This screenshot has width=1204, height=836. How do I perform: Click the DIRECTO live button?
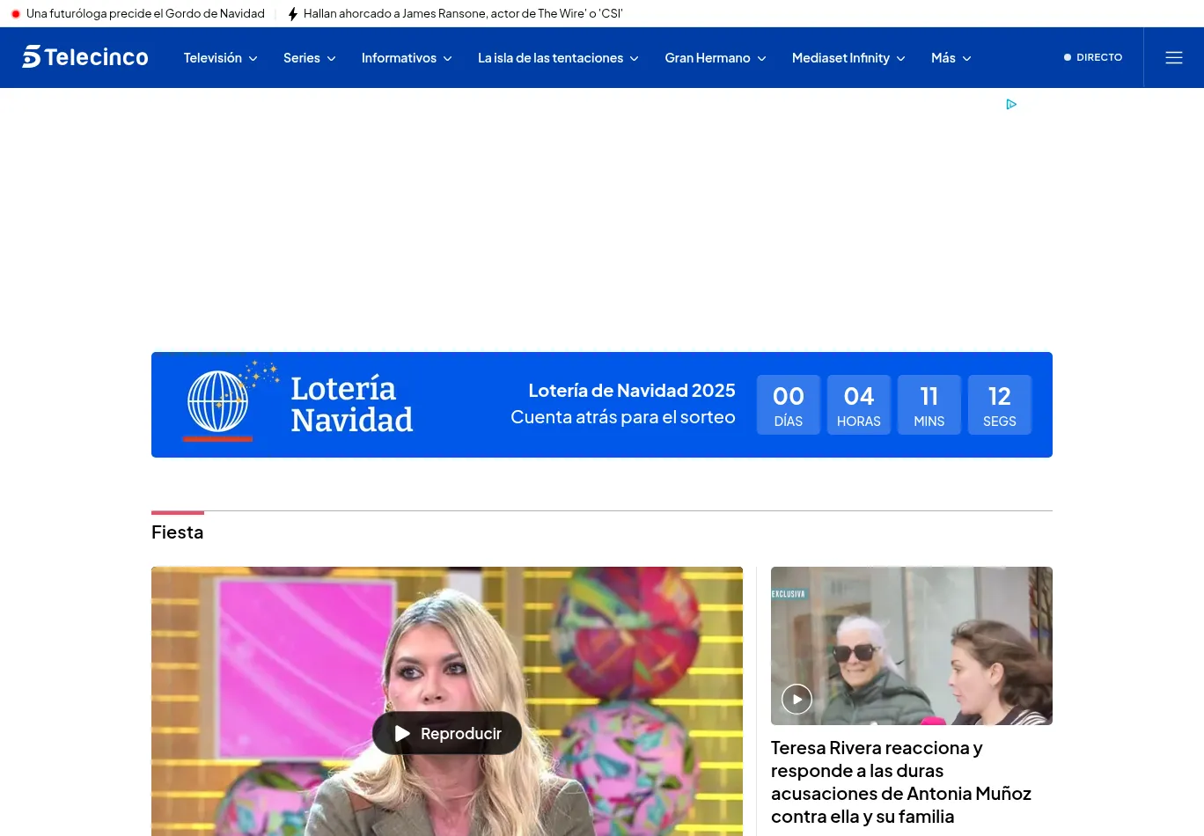pyautogui.click(x=1093, y=57)
